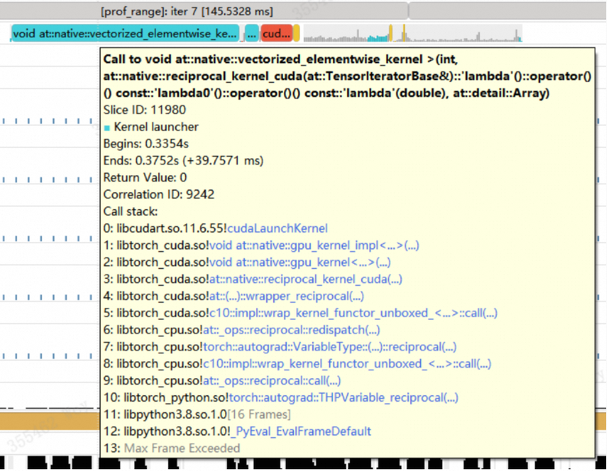This screenshot has height=471, width=607.
Task: Open gpu_kernel_impl stack frame link
Action: [314, 245]
